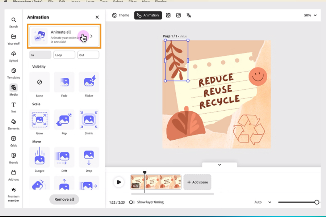Image resolution: width=326 pixels, height=217 pixels.
Task: Click the Animate all card
Action: pos(64,36)
